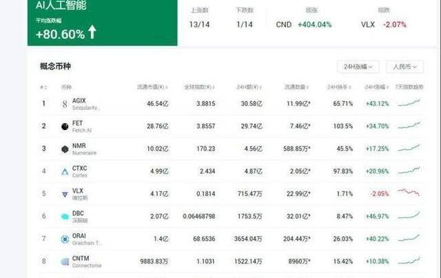Click the AGIX SingularityNET coin icon
Screen dimensions: 441x278
pos(65,105)
